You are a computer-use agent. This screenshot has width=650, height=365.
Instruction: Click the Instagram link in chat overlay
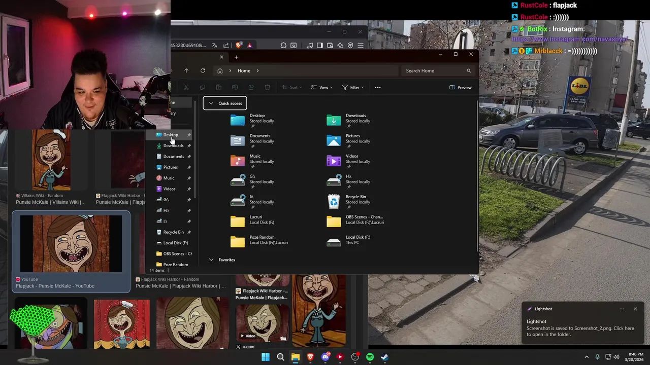point(569,40)
